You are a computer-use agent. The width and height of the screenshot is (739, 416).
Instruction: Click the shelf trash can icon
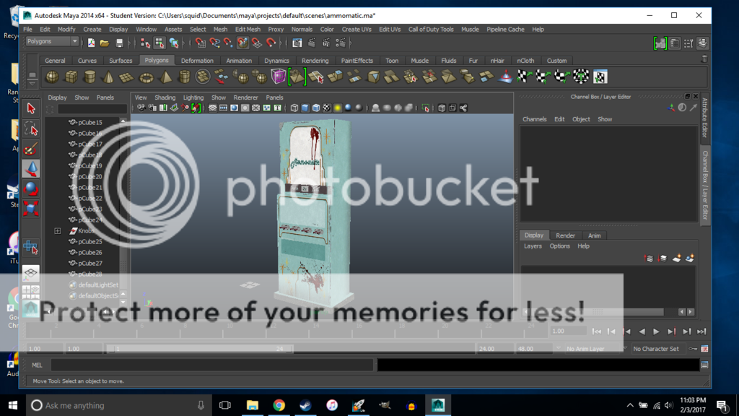tap(704, 59)
